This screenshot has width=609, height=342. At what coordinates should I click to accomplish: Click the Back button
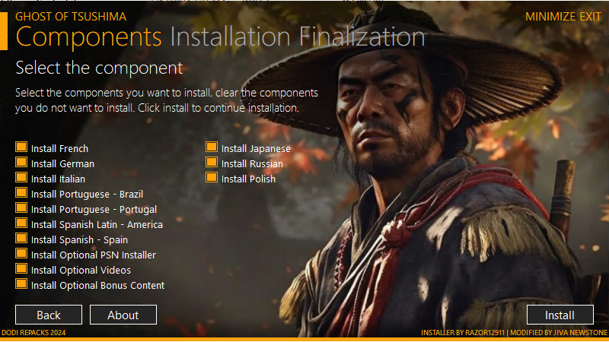point(49,315)
